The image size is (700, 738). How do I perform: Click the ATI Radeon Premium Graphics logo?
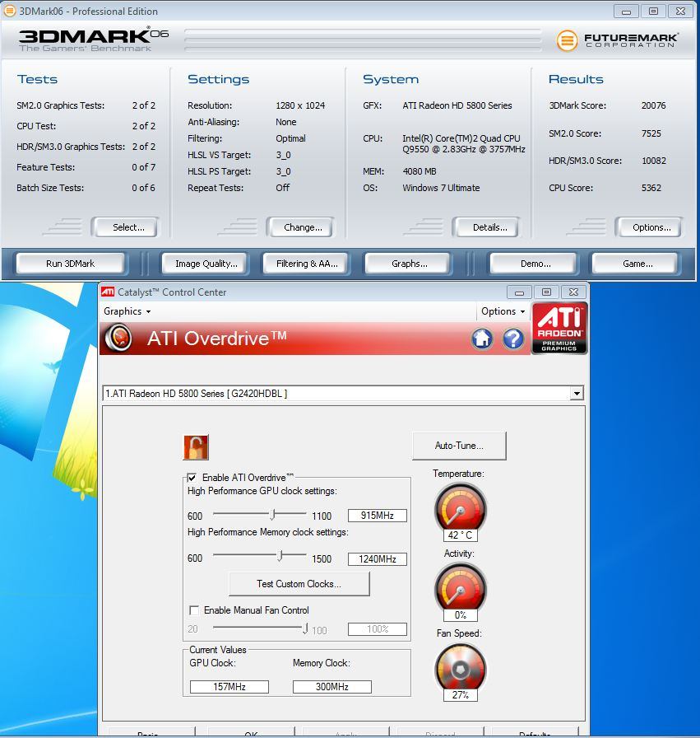tap(559, 328)
